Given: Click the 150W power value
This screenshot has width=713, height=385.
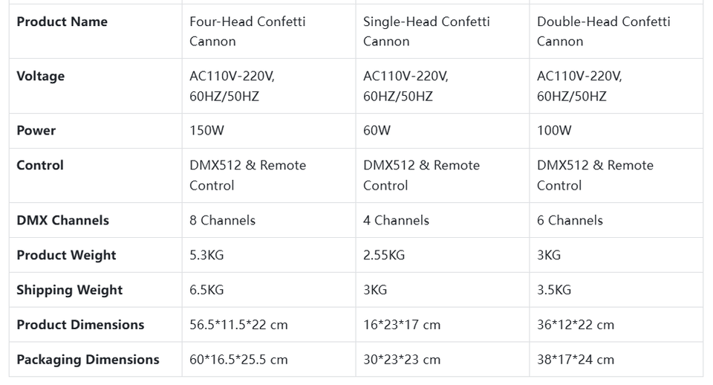Looking at the screenshot, I should [207, 131].
